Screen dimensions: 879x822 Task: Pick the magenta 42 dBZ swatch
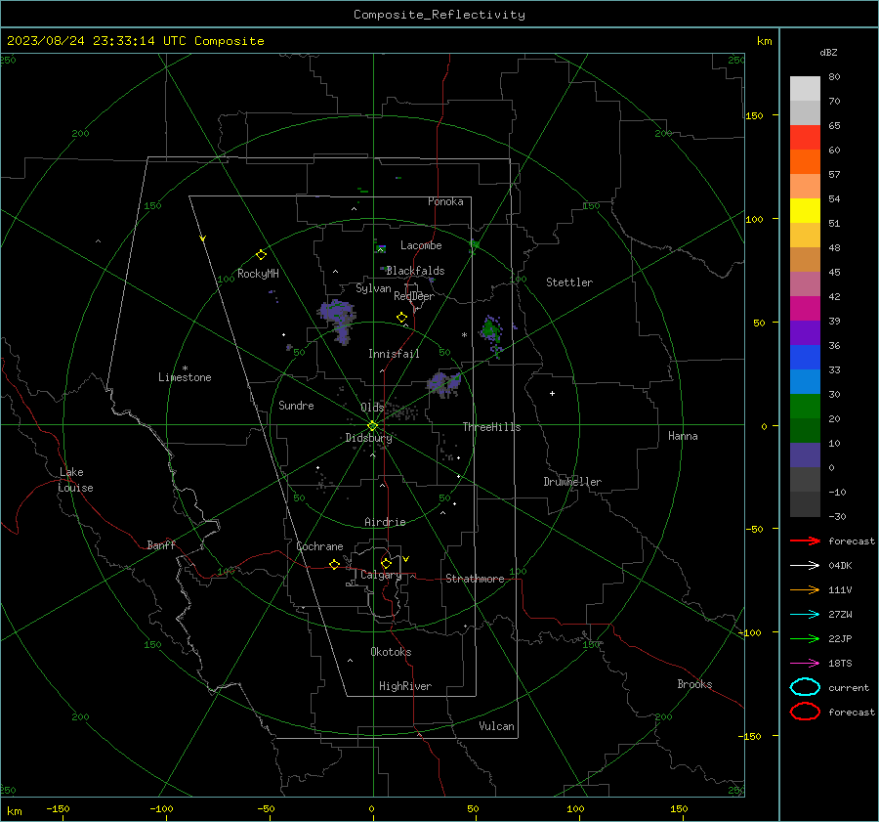click(805, 309)
